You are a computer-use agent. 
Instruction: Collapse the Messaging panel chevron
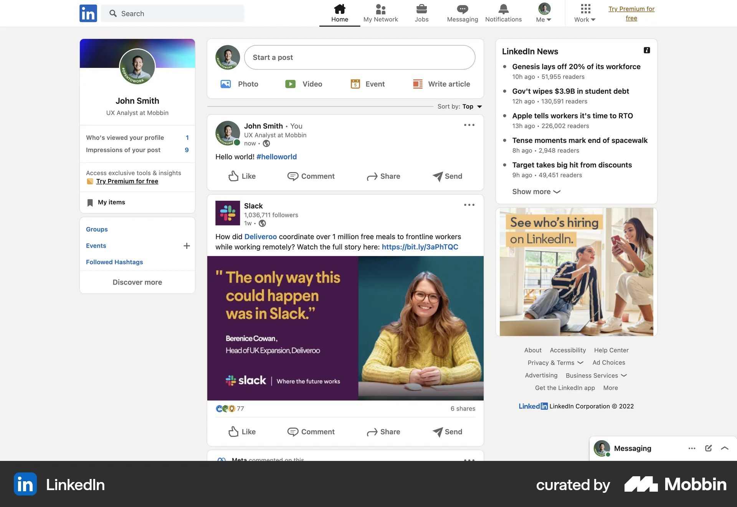pos(725,448)
